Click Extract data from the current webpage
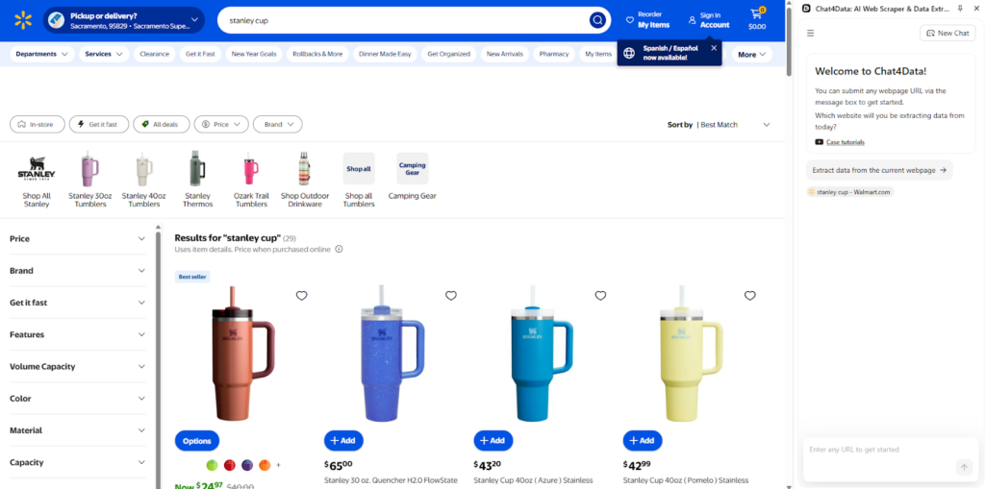 coord(879,170)
